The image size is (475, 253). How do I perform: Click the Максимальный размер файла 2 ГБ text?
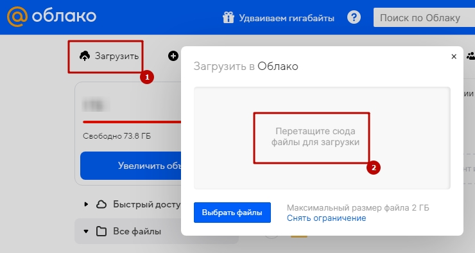(358, 208)
